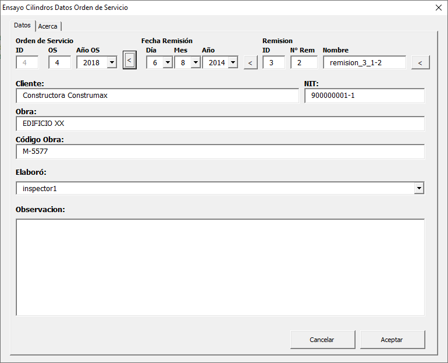This screenshot has width=448, height=363.
Task: Click the NIT input field
Action: [364, 96]
